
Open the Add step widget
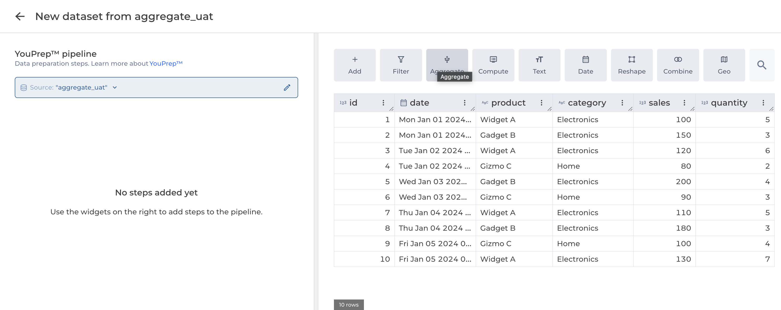(x=354, y=65)
